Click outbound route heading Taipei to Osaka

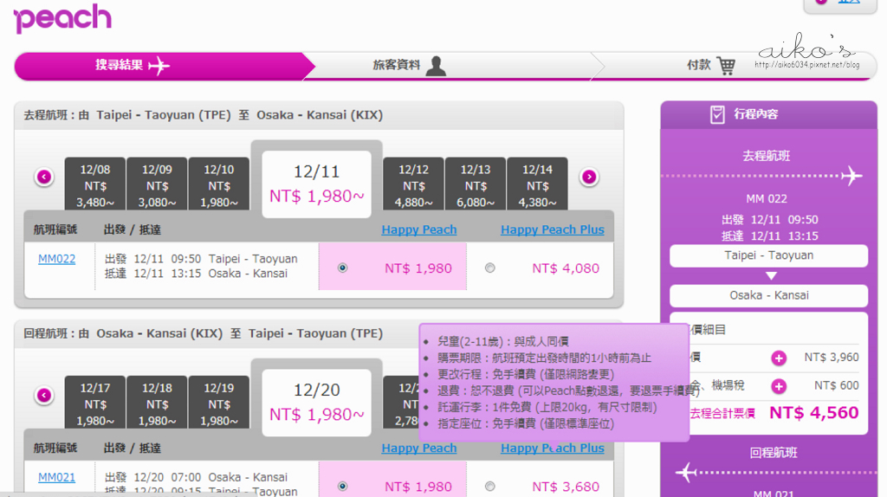(x=203, y=115)
